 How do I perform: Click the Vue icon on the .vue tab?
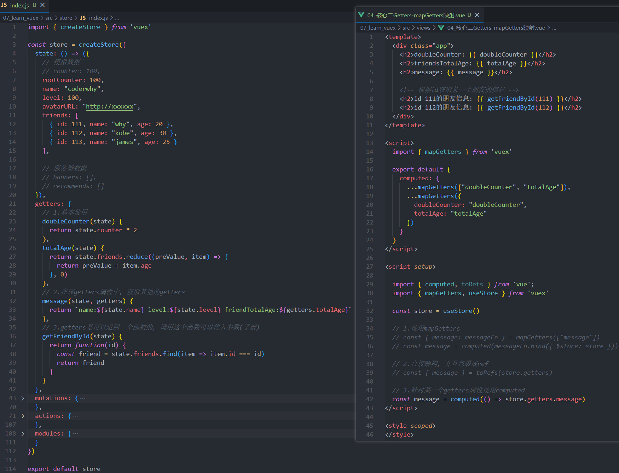pos(361,15)
